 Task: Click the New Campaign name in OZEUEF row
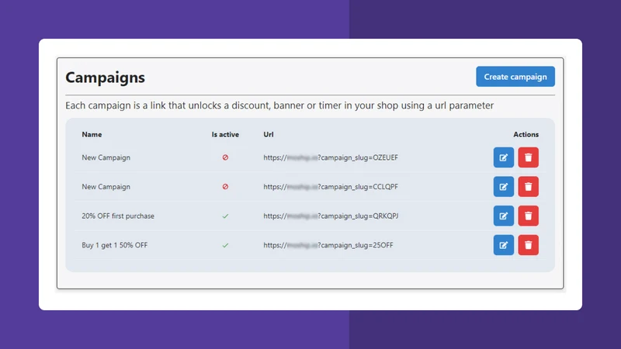pos(106,157)
